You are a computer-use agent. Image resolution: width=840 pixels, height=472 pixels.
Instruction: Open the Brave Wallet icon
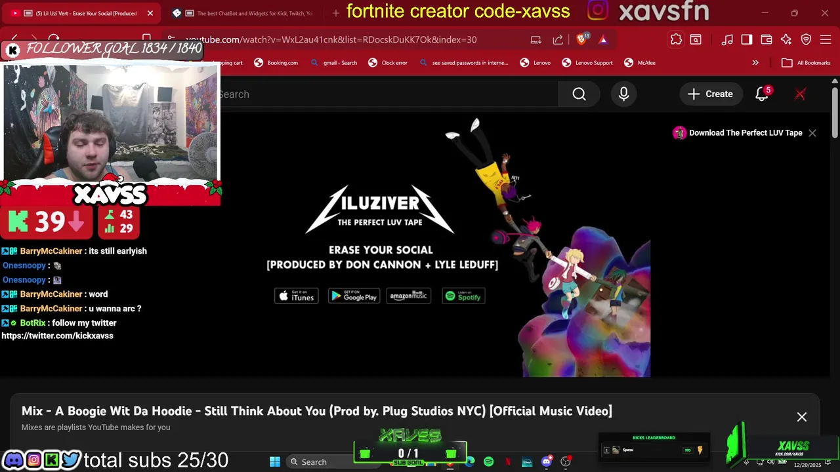[x=766, y=40]
